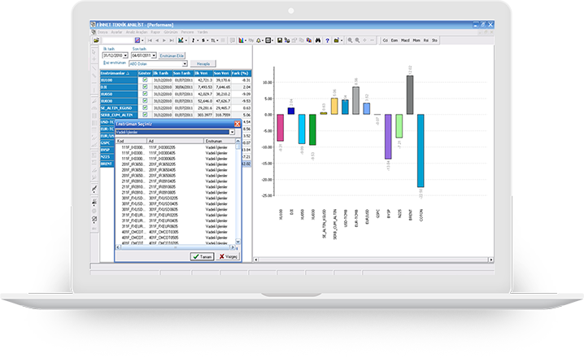Untick the Göster checkbox for XU030
This screenshot has height=358, width=584.
point(145,101)
